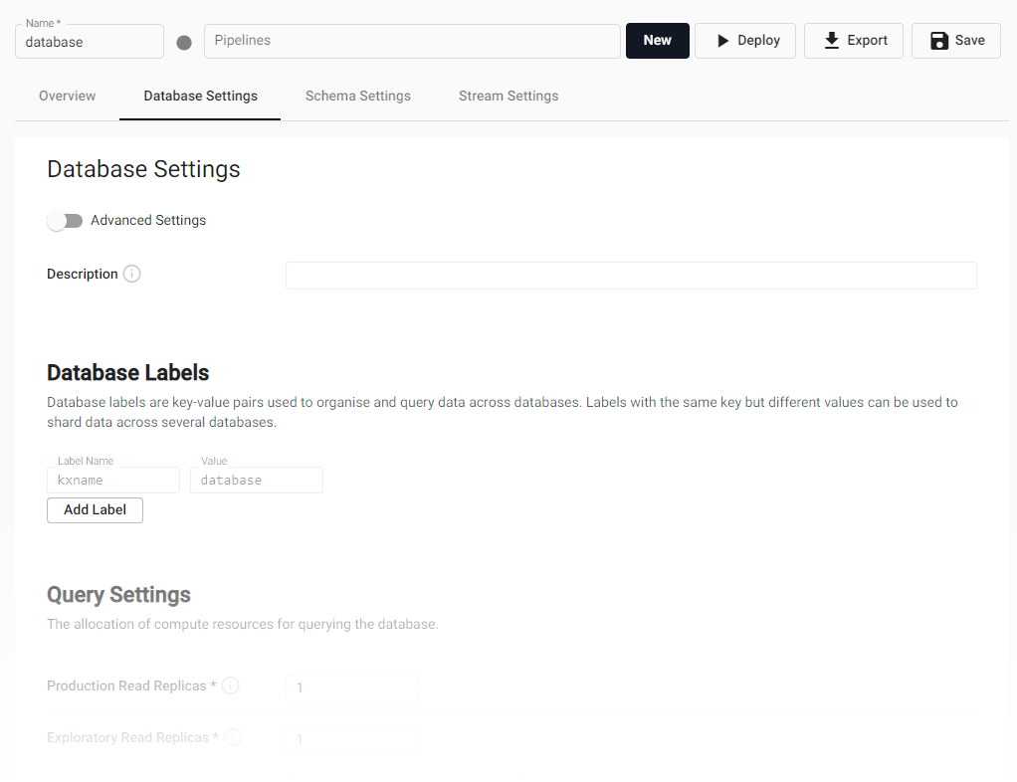Focus the Description text input
Image resolution: width=1017 pixels, height=782 pixels.
631,276
